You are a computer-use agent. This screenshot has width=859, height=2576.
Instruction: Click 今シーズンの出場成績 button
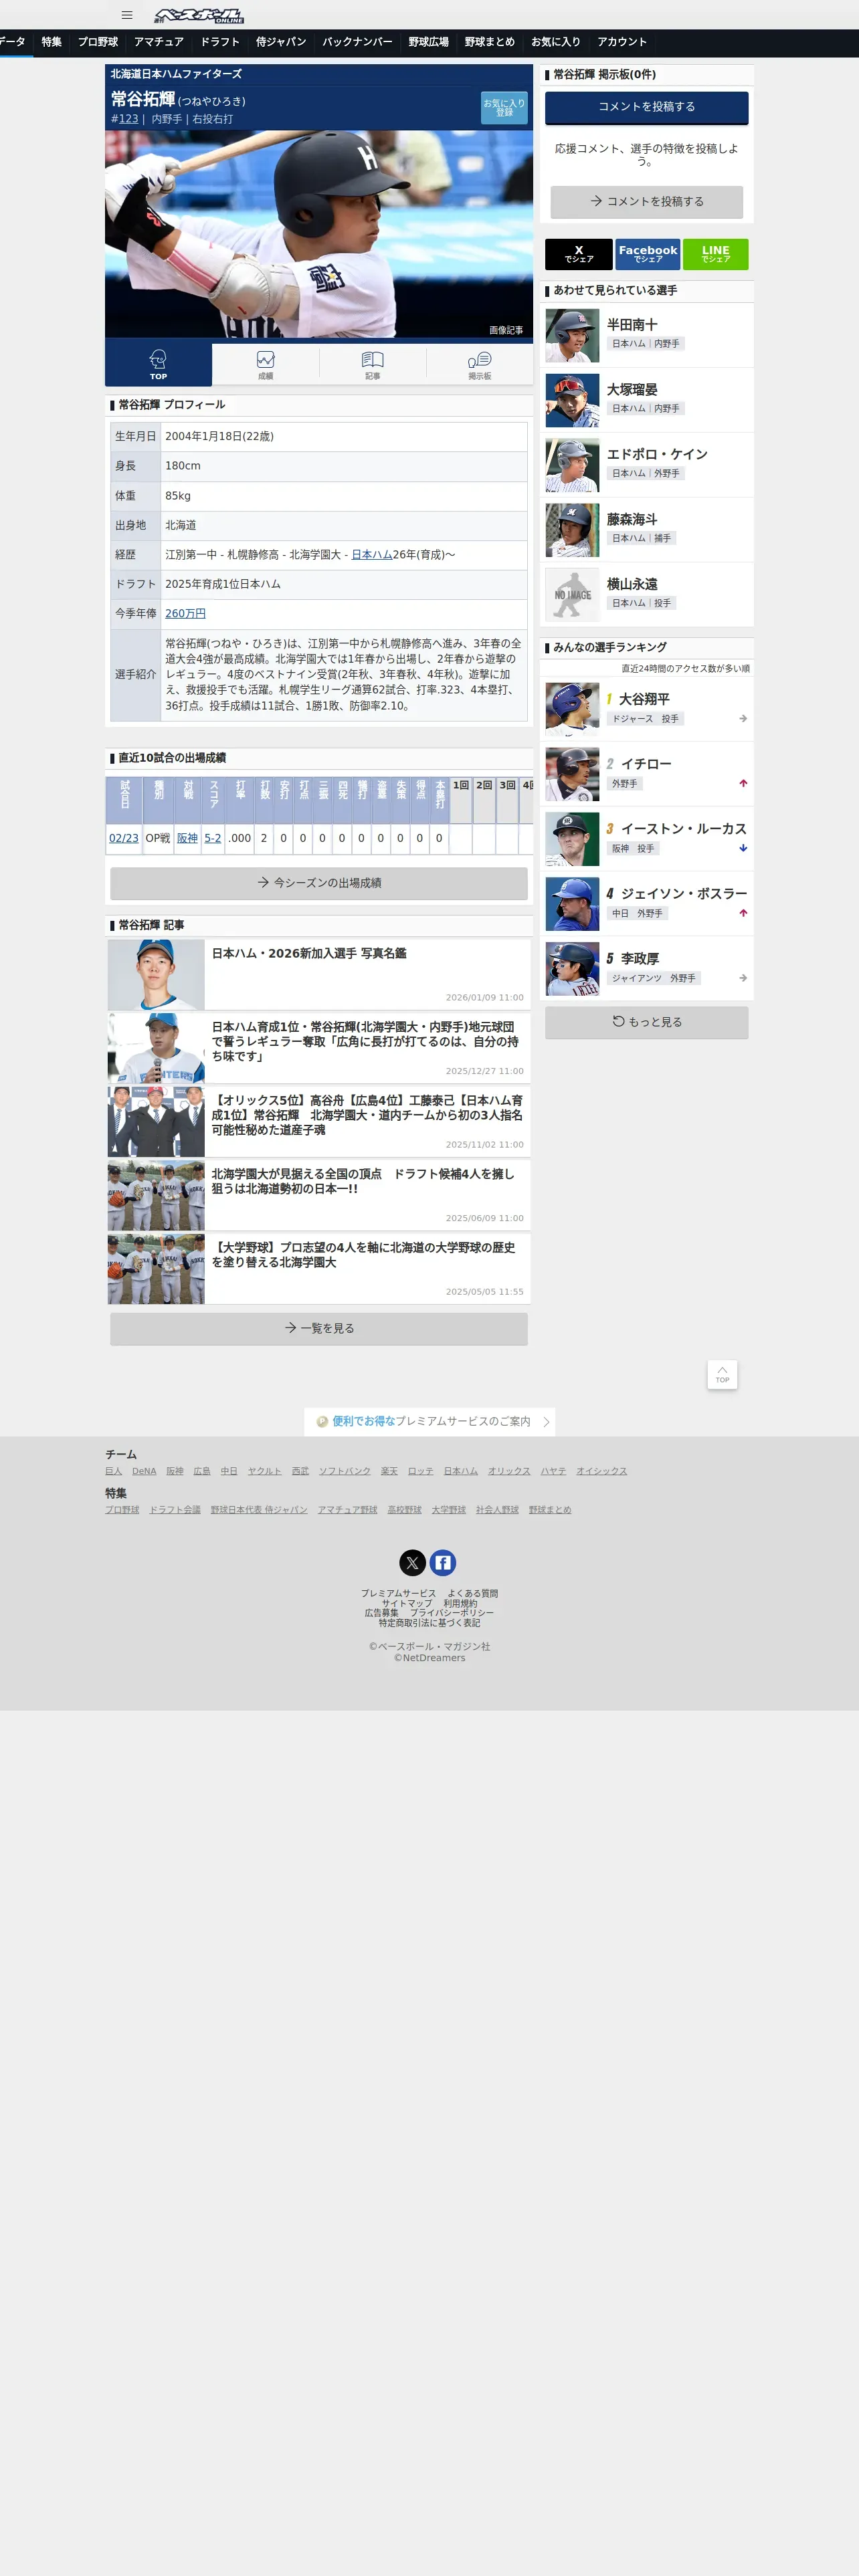(319, 883)
